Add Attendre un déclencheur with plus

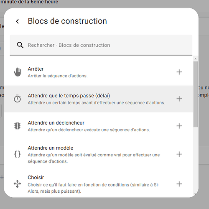tap(179, 126)
